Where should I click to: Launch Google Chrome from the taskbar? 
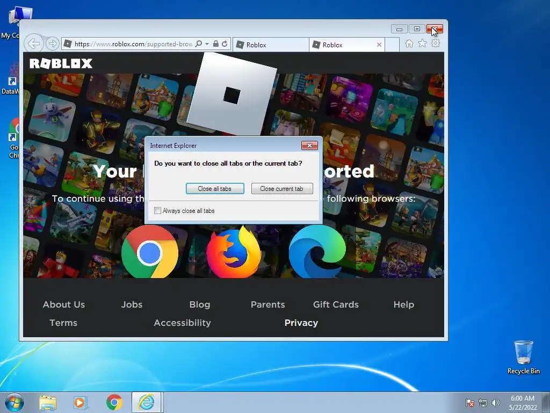114,403
